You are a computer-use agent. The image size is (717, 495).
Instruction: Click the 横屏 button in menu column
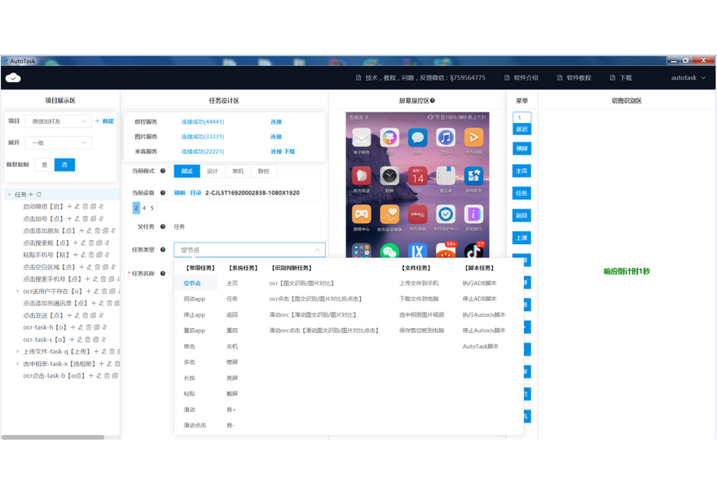pyautogui.click(x=521, y=149)
